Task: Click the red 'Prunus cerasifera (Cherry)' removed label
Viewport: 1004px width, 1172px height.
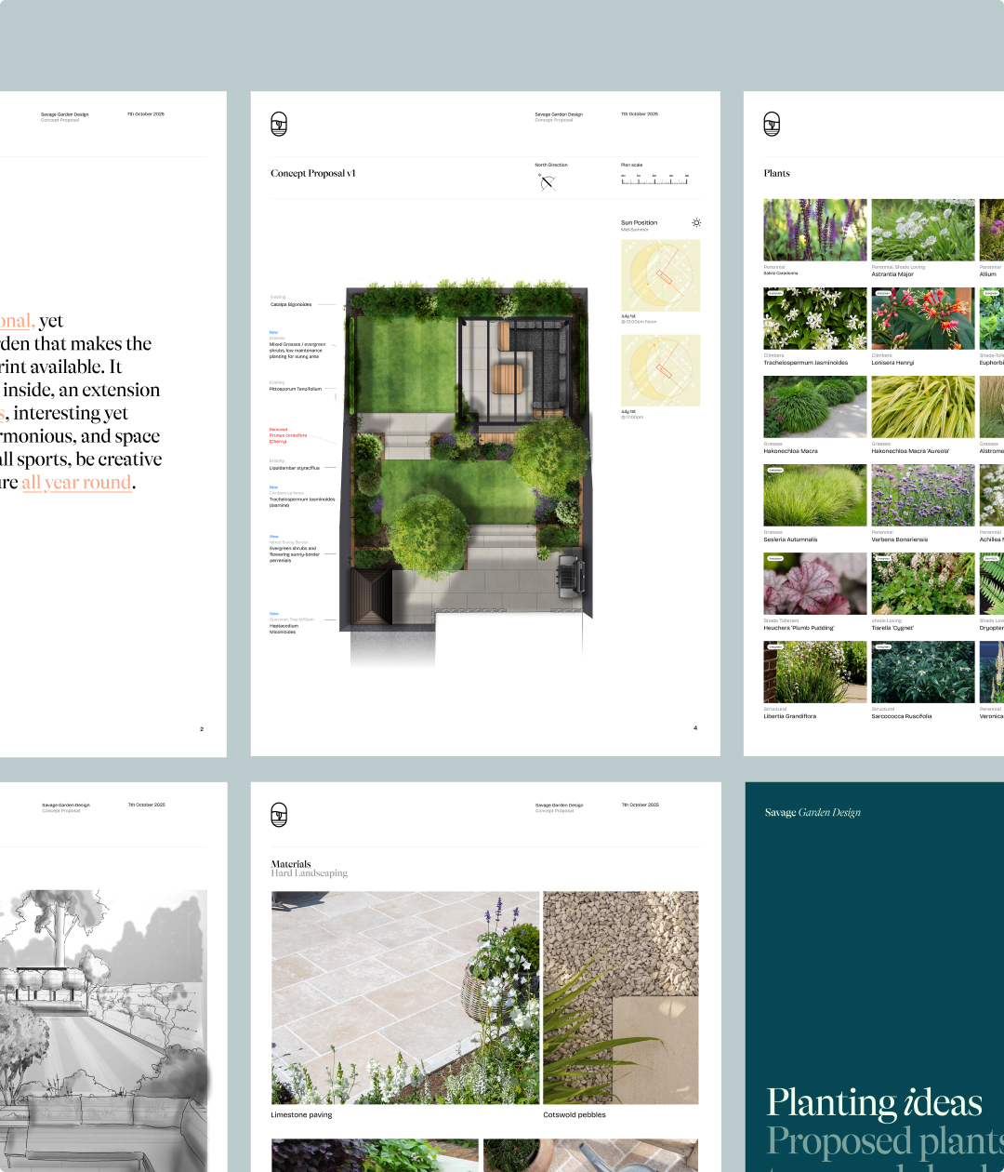Action: click(287, 435)
